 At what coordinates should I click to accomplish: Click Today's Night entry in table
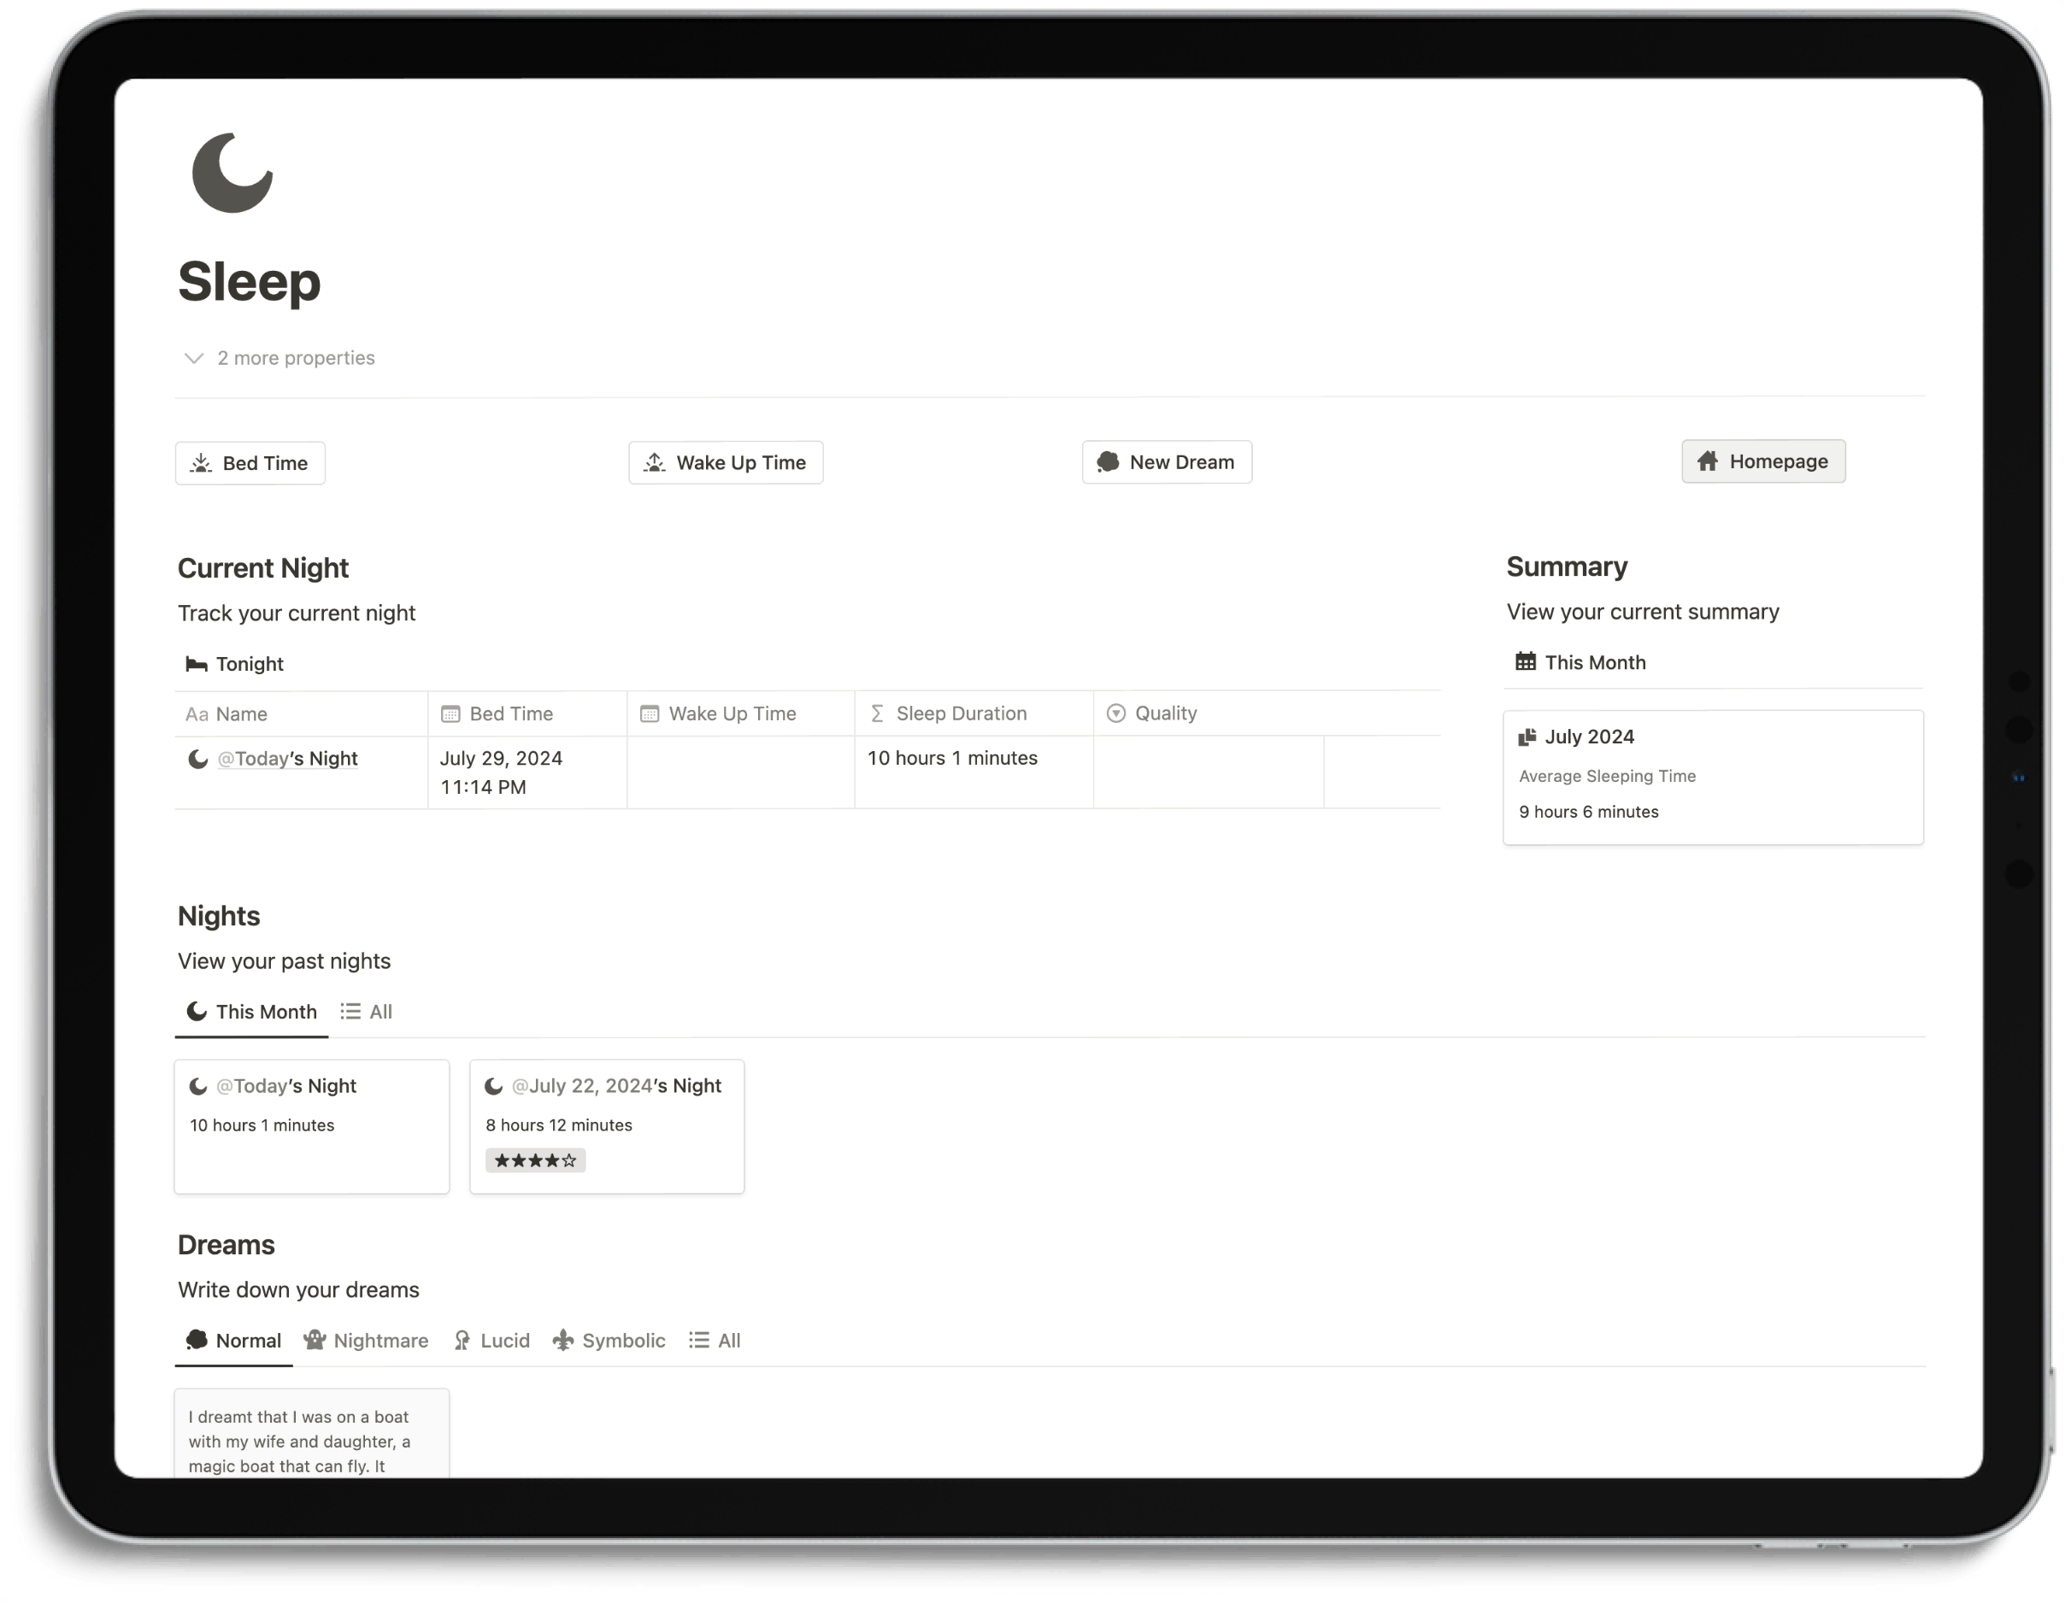(x=286, y=757)
